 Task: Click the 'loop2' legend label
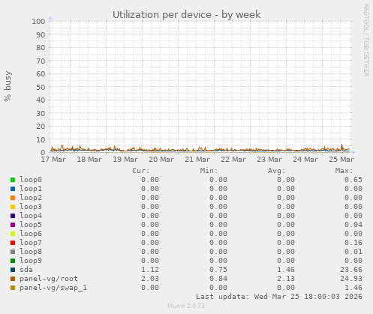coord(31,198)
